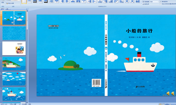176x105 pixels.
Task: Click the 中文(简体，中国) language indicator
Action: coord(26,104)
